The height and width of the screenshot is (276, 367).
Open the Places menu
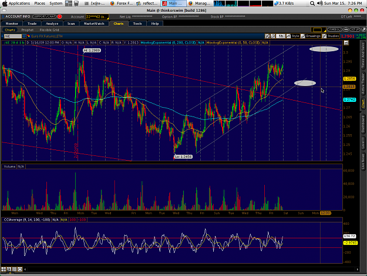[39, 4]
